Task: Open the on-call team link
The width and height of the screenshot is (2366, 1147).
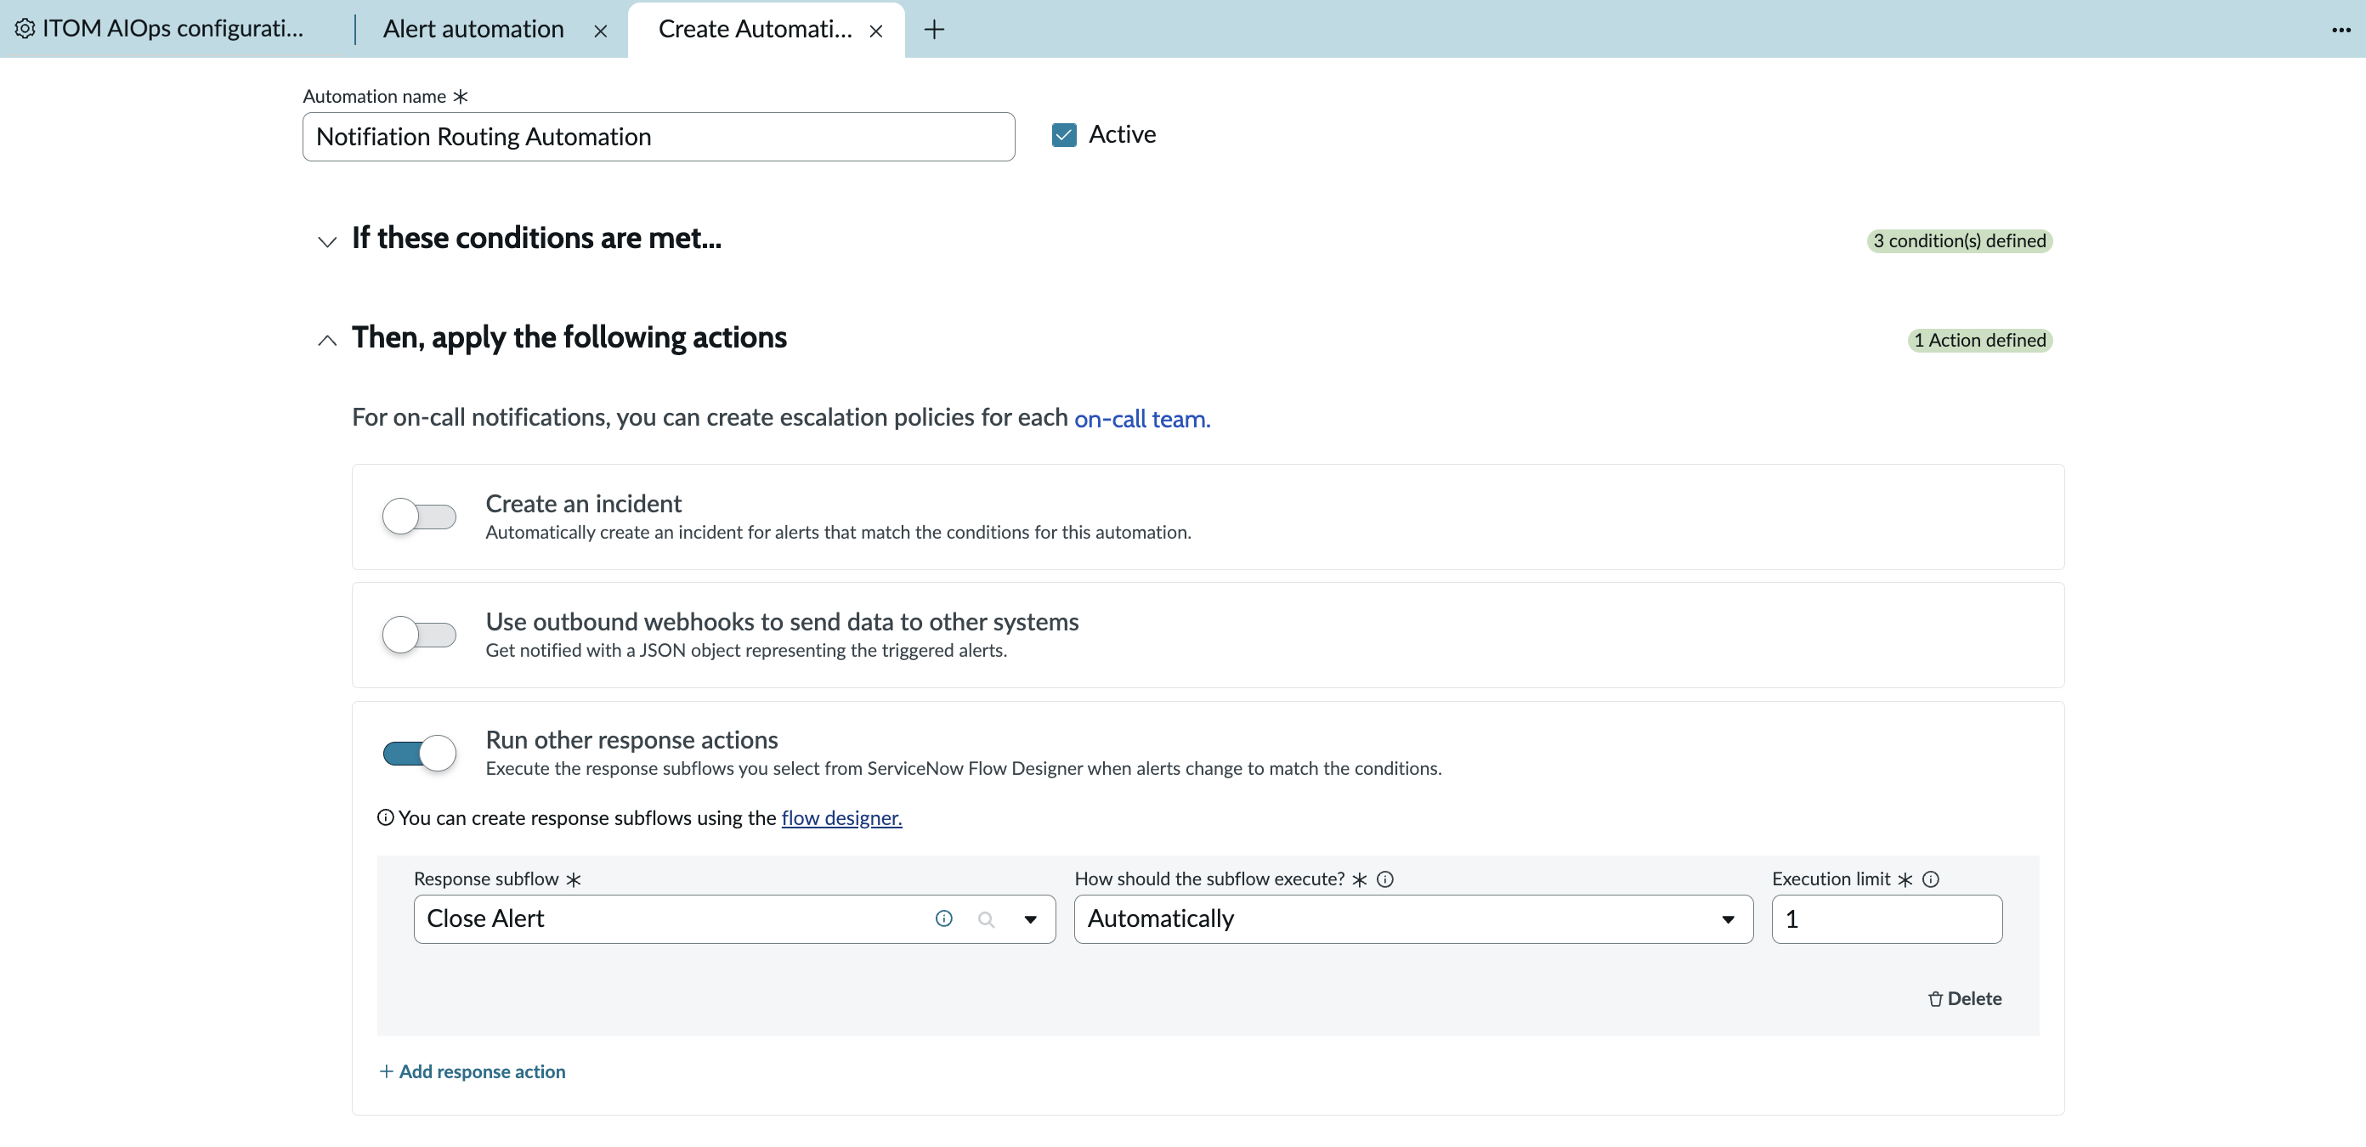Action: click(x=1141, y=419)
